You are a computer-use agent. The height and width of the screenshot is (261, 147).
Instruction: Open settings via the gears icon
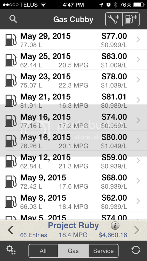coord(11,250)
